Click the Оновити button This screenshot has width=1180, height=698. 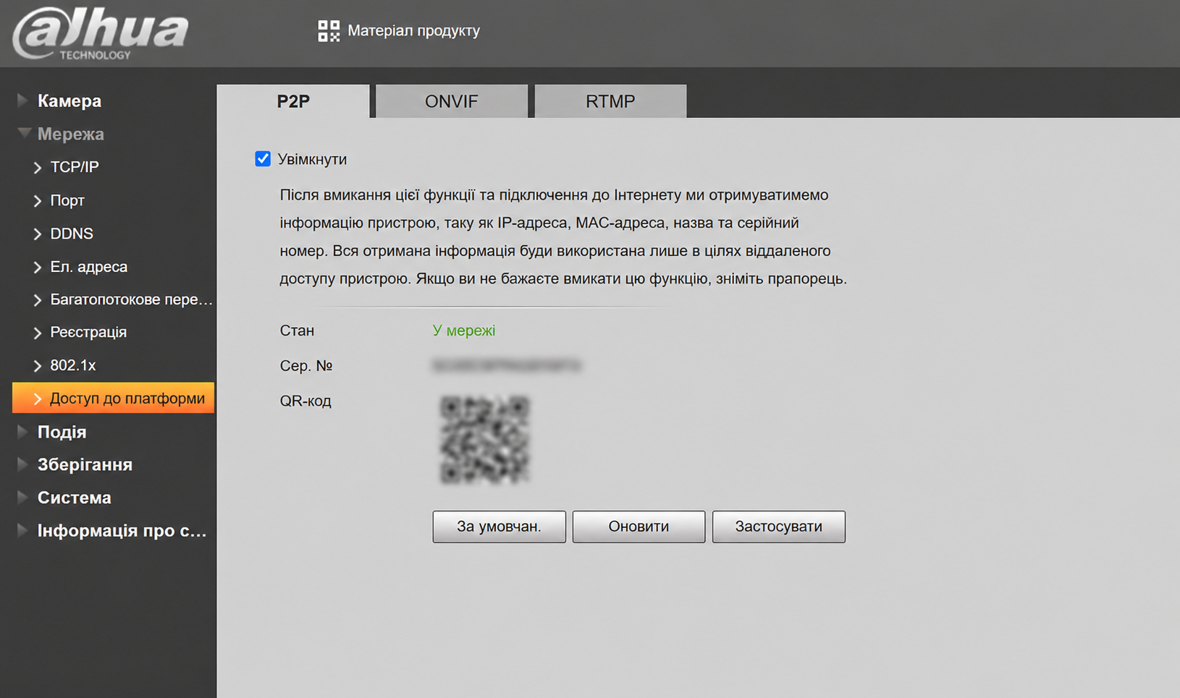pos(639,527)
